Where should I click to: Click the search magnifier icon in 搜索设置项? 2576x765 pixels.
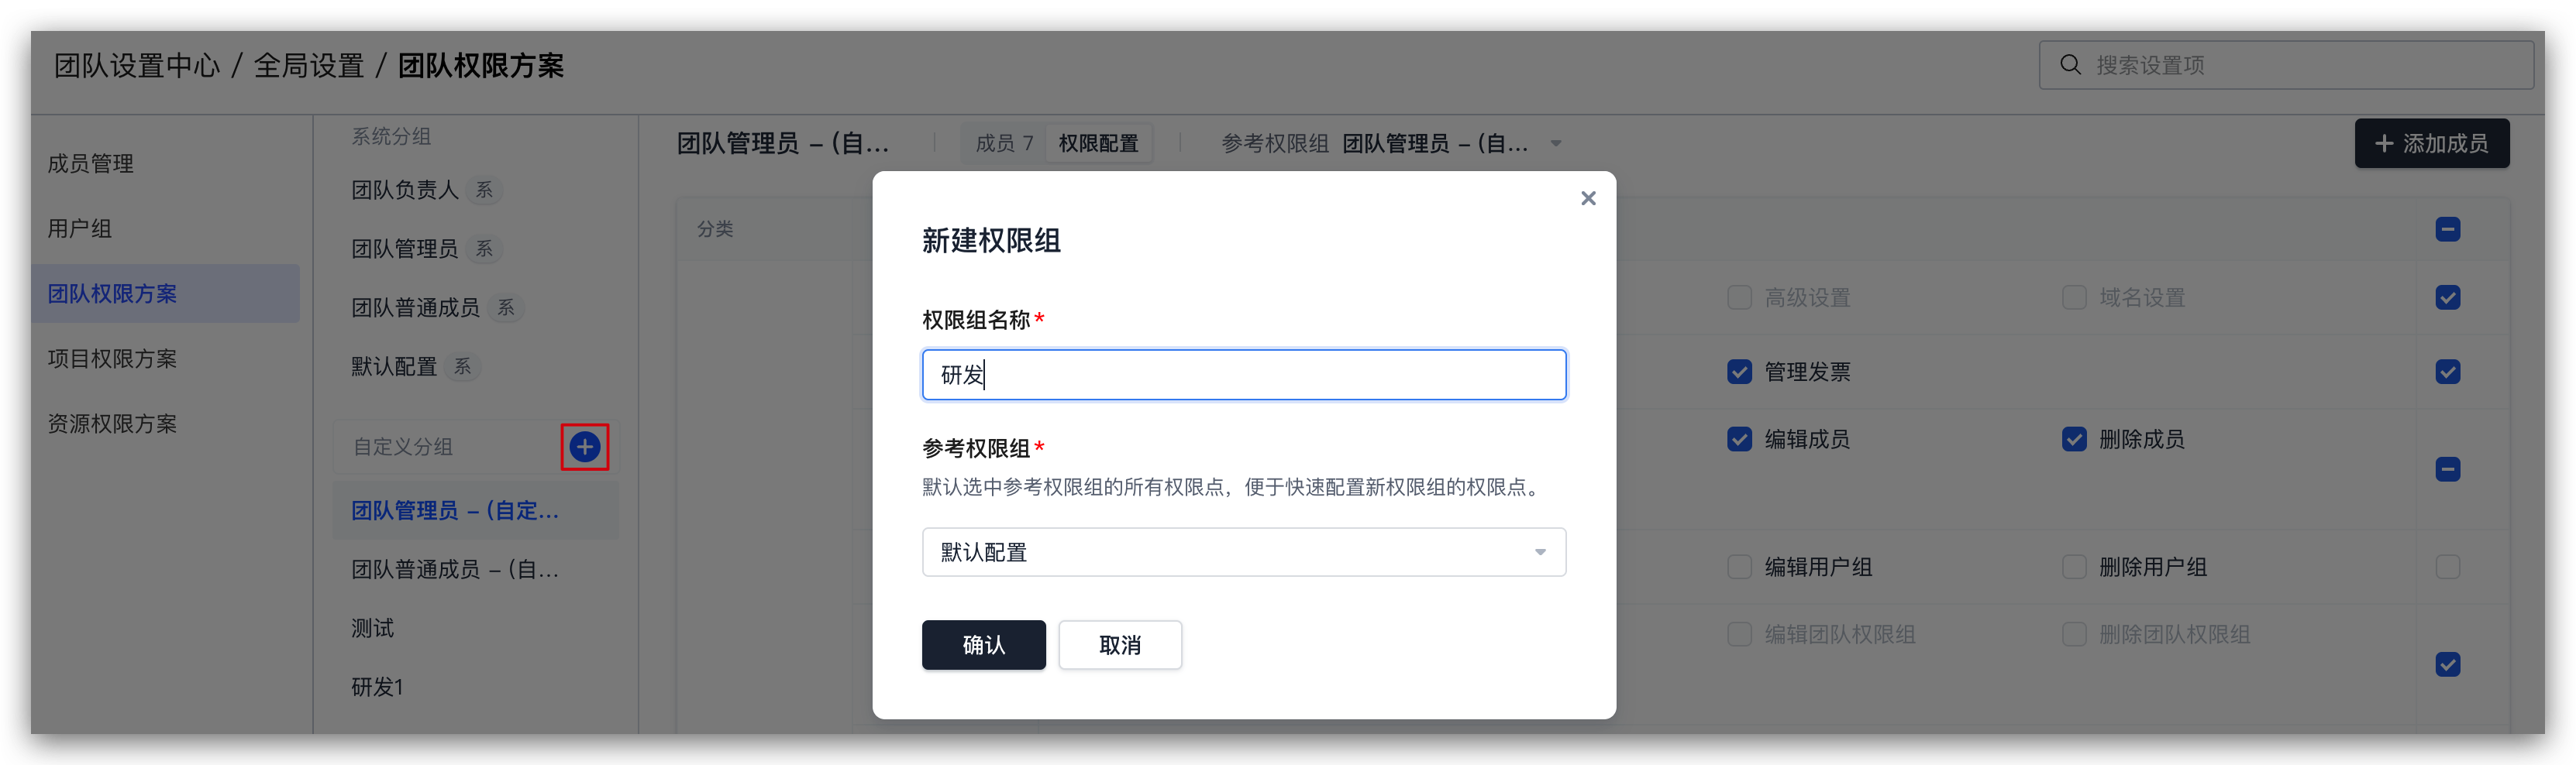(x=2070, y=65)
